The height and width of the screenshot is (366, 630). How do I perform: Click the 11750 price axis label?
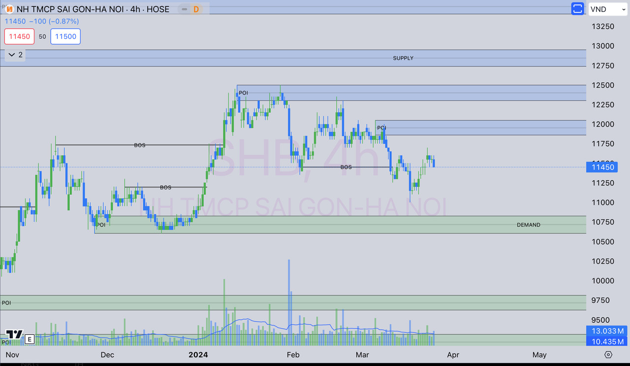[x=602, y=144]
